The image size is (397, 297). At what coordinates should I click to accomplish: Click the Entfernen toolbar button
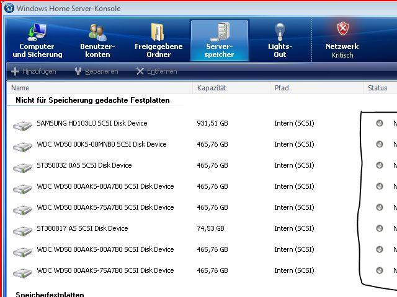(x=156, y=72)
